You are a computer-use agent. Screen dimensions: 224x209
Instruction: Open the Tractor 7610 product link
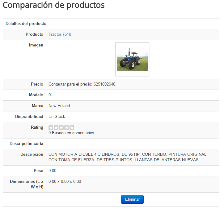pos(60,34)
